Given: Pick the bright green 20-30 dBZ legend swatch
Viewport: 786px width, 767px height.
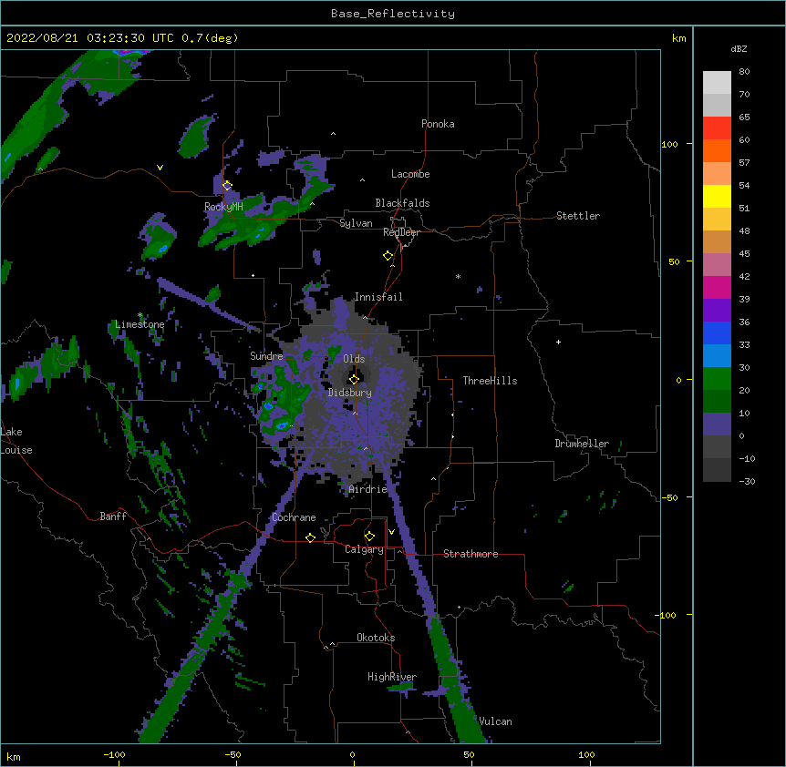Looking at the screenshot, I should [717, 379].
